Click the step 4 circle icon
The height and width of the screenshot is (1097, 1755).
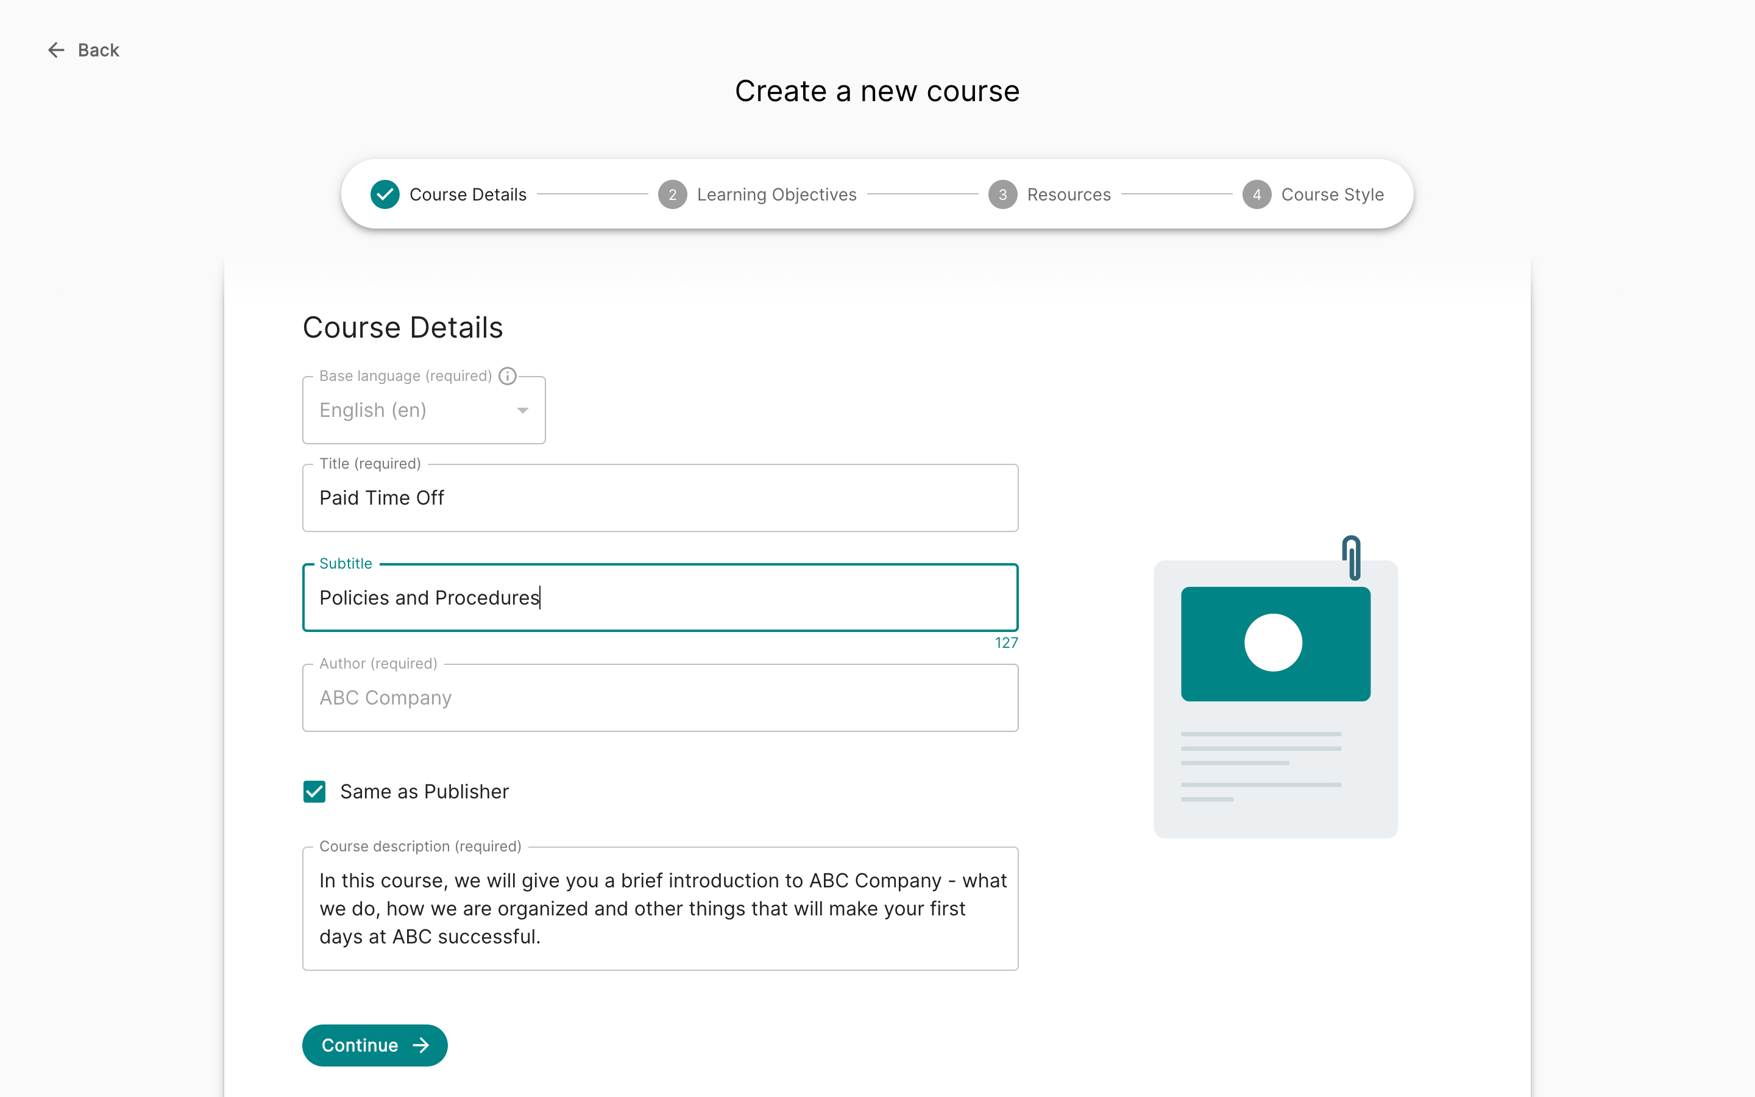[1257, 194]
